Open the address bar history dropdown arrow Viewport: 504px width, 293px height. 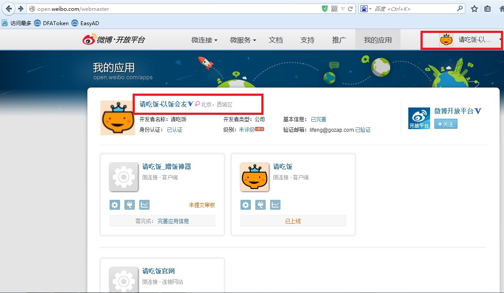pyautogui.click(x=343, y=9)
